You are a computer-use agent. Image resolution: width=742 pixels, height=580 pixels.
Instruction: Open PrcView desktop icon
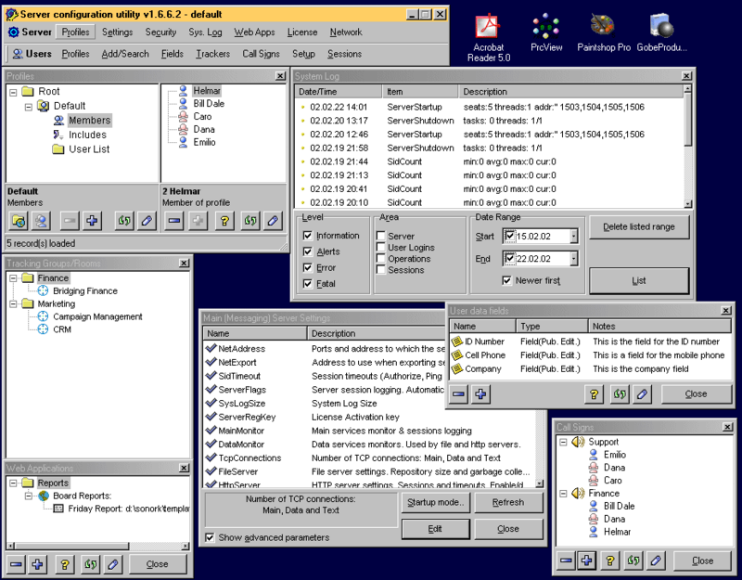tap(546, 32)
